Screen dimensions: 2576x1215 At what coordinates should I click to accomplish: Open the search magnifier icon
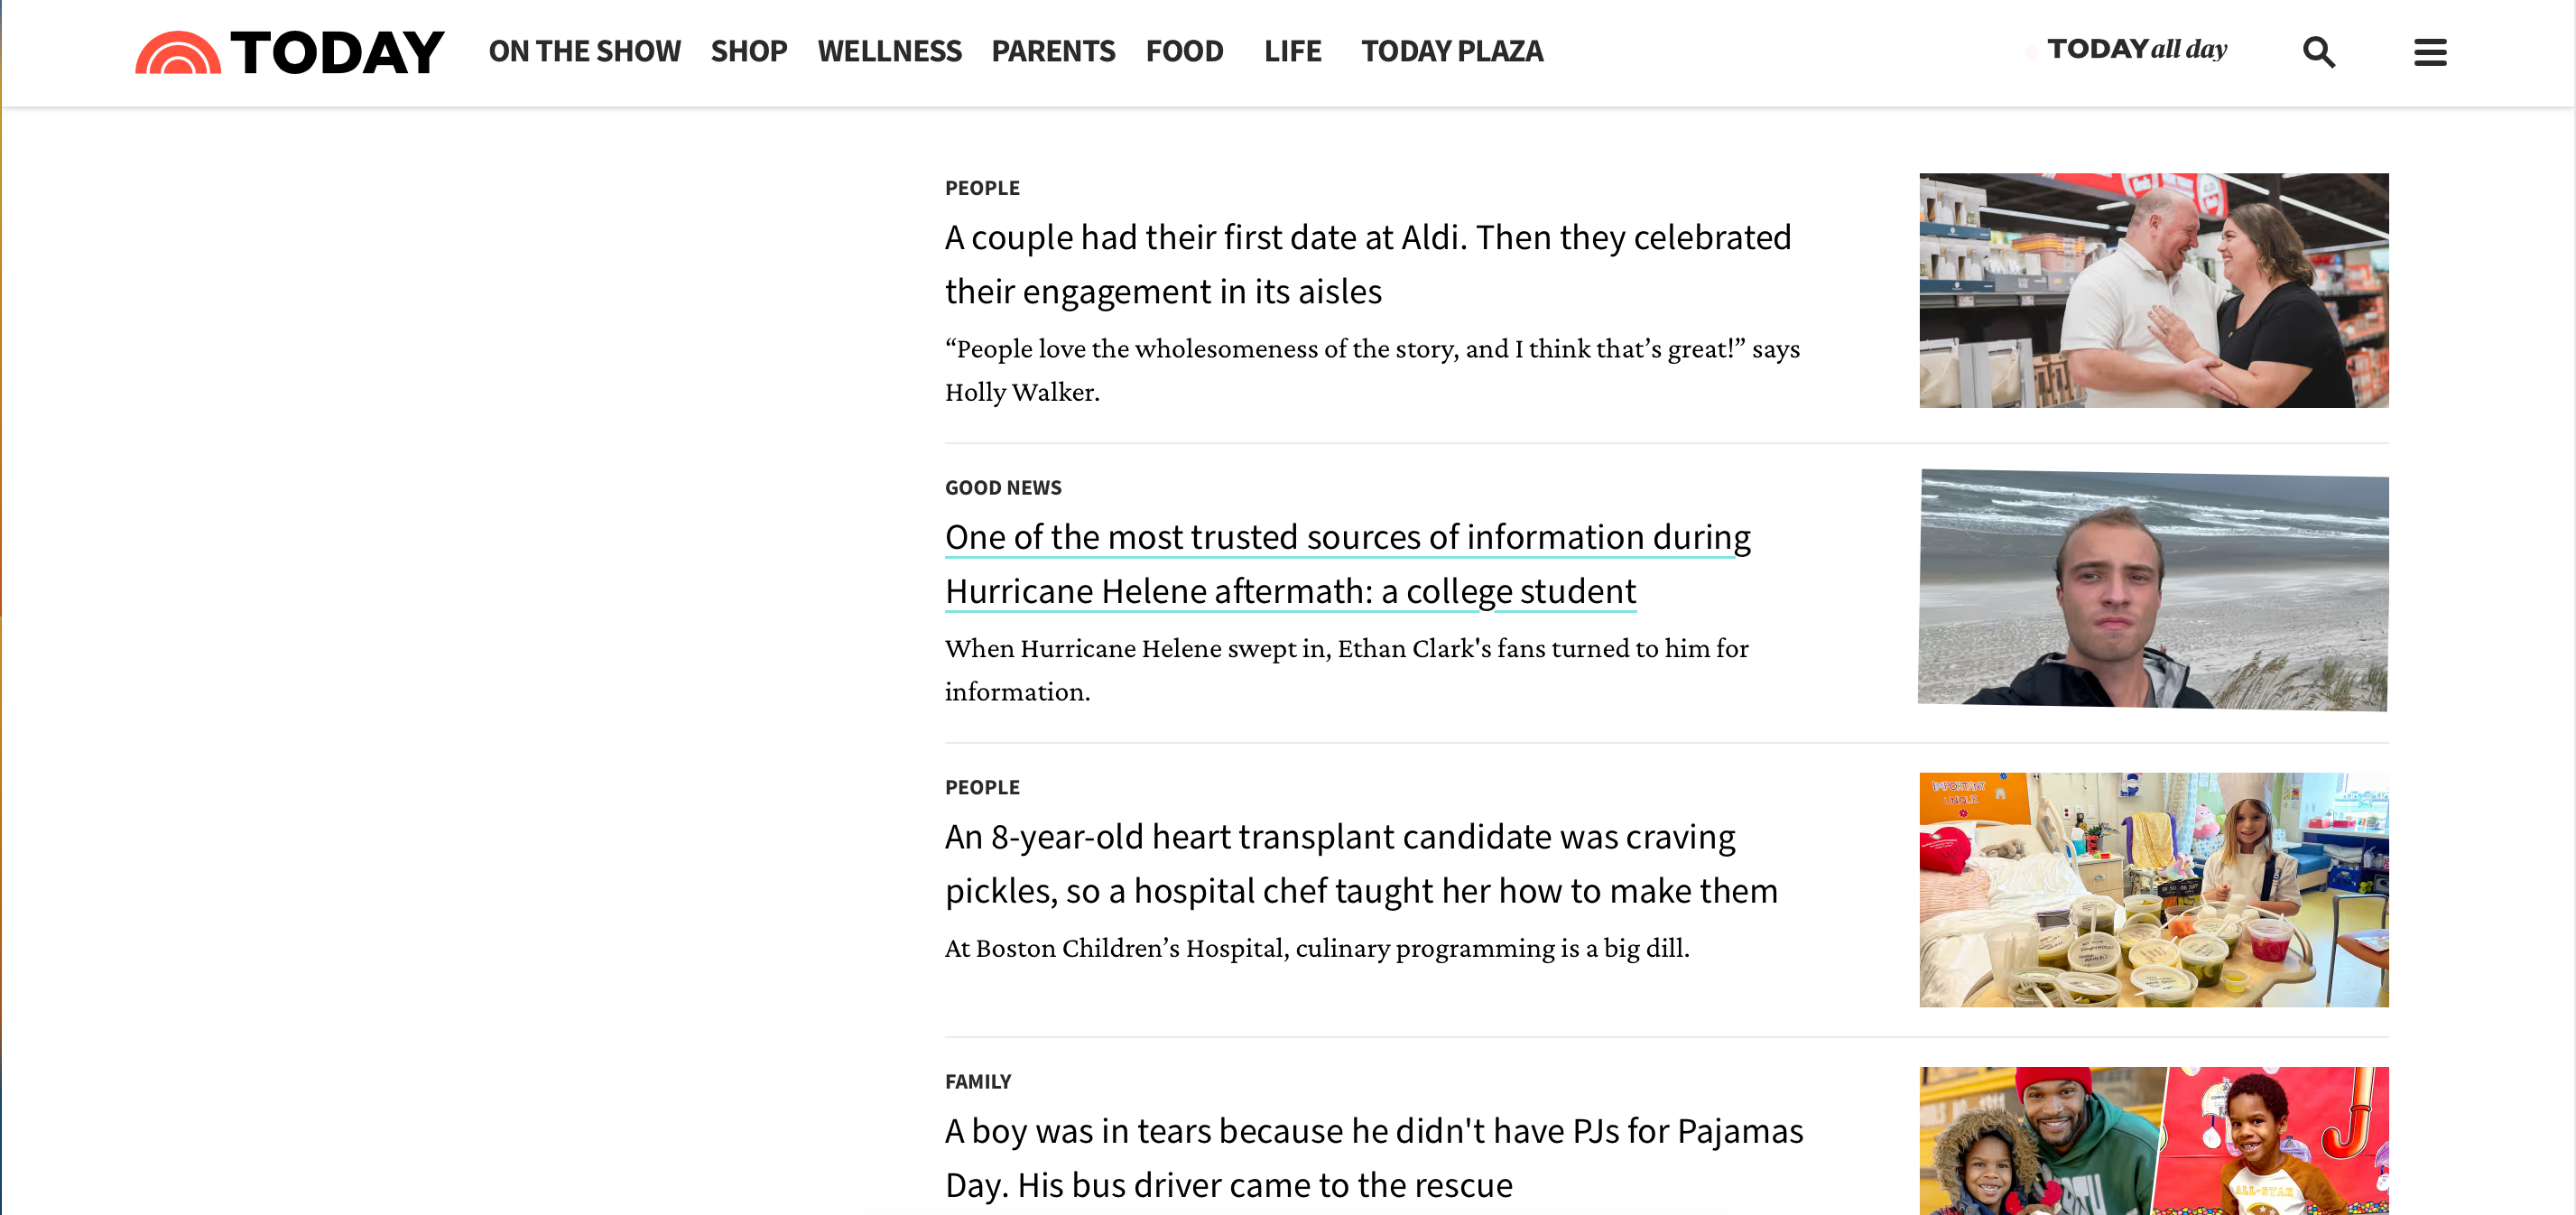[x=2318, y=52]
